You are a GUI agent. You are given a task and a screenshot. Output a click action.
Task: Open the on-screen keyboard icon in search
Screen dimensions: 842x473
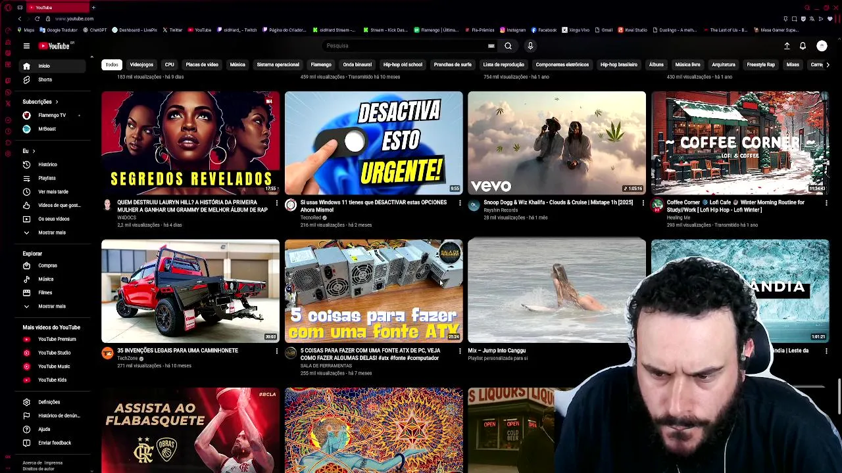[491, 46]
